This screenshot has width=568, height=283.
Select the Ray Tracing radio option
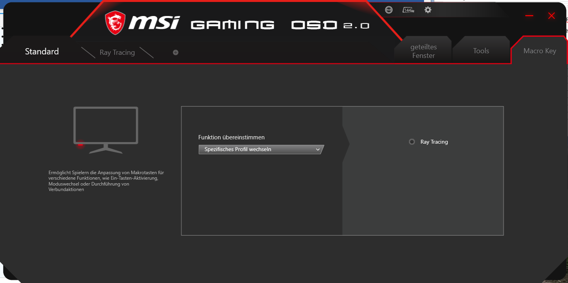[412, 142]
